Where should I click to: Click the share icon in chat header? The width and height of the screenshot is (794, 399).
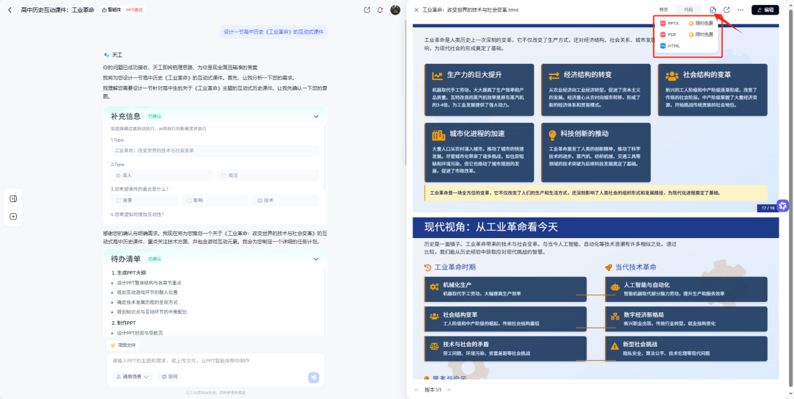tap(367, 10)
